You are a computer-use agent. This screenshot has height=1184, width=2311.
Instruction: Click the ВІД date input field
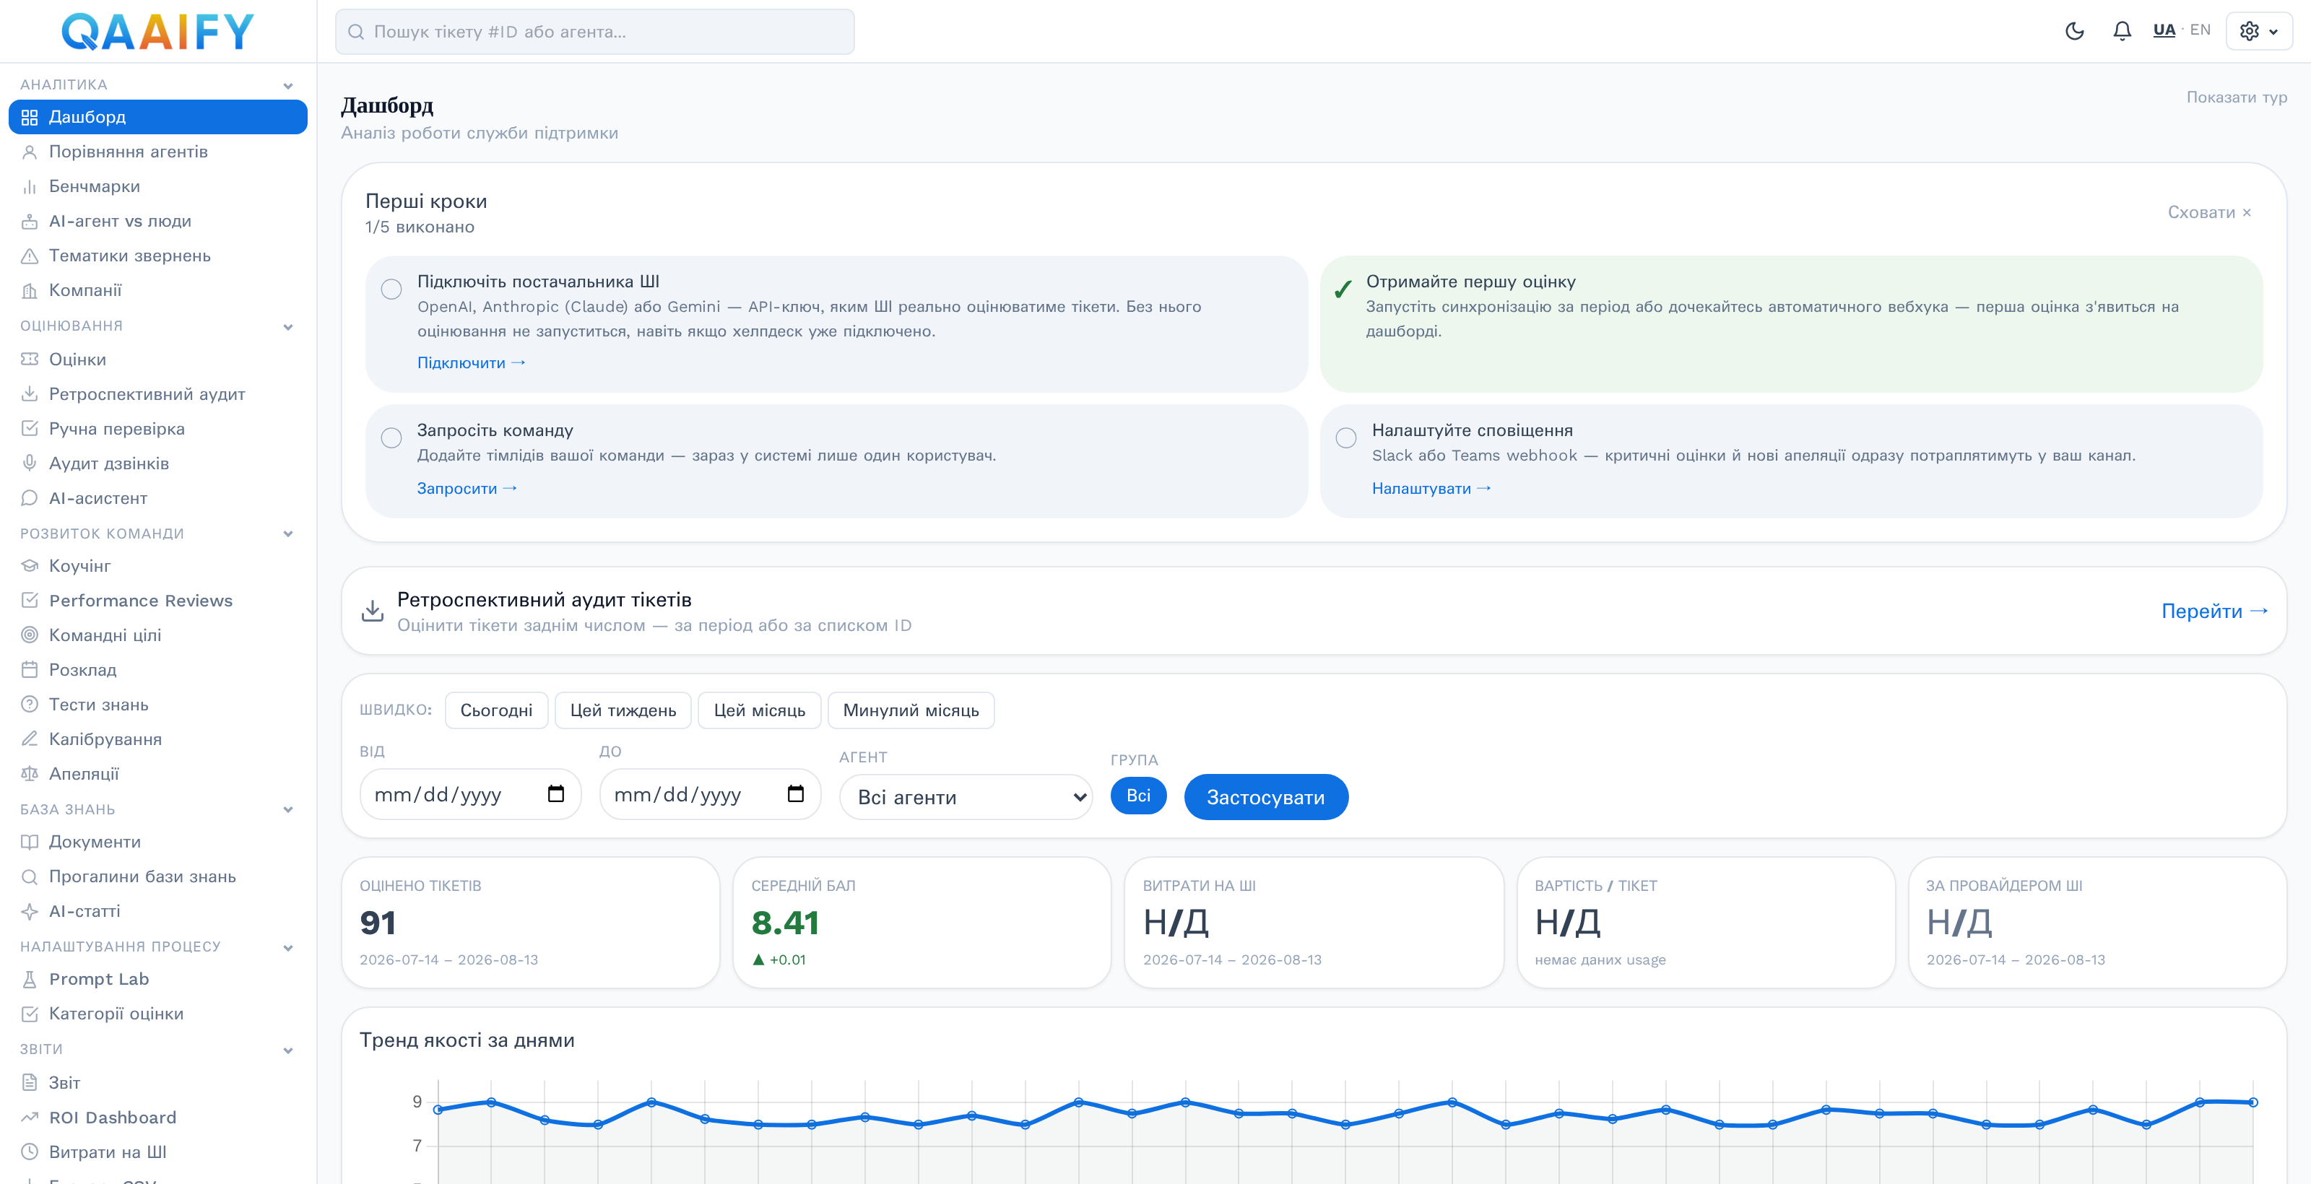[470, 794]
